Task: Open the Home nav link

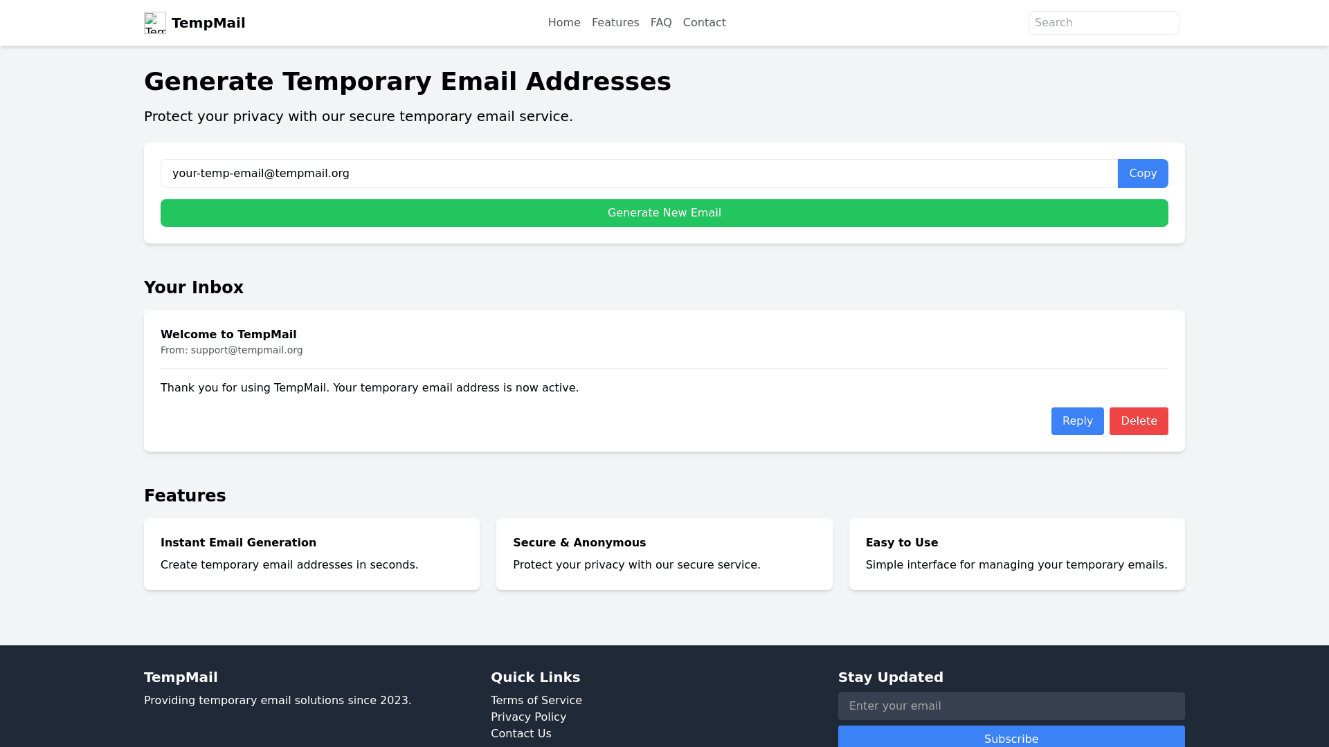Action: coord(564,23)
